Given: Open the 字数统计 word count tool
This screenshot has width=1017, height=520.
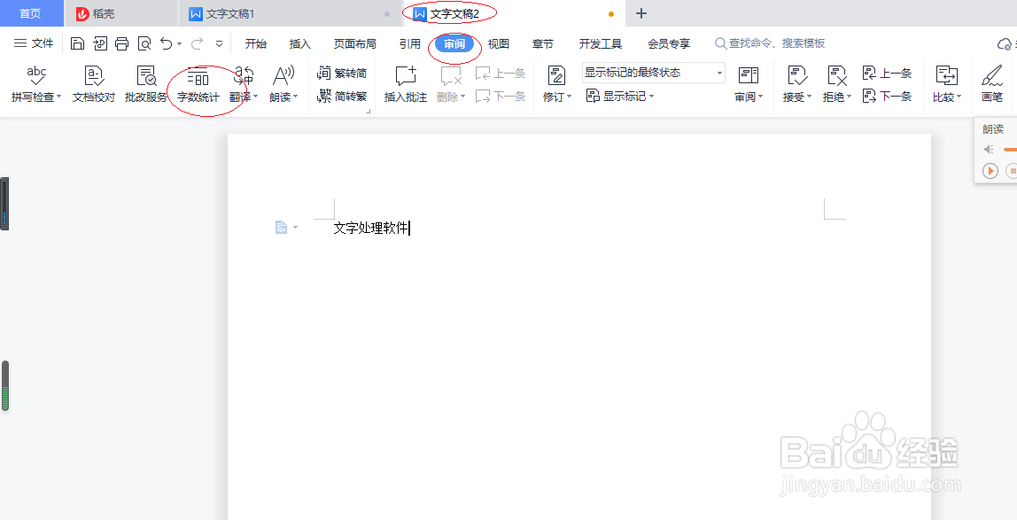Looking at the screenshot, I should (197, 84).
